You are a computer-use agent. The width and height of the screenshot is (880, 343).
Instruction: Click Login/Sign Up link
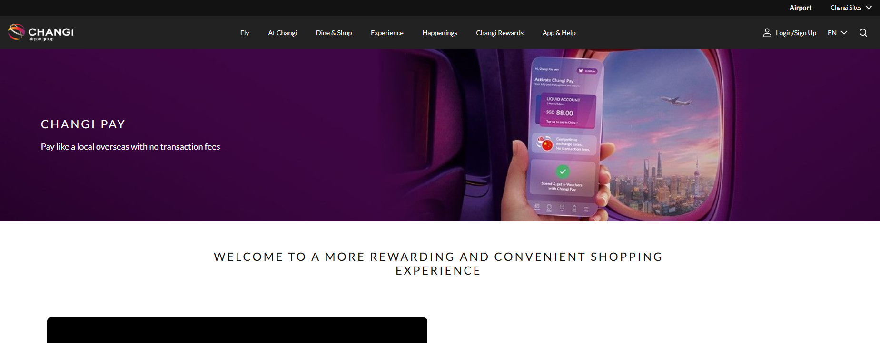[796, 33]
